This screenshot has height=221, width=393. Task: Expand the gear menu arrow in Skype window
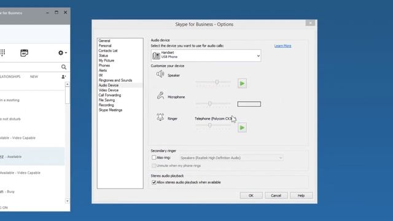(66, 53)
